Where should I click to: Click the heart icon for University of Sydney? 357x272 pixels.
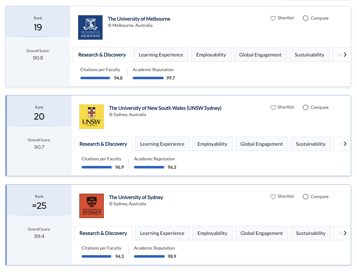(x=273, y=197)
